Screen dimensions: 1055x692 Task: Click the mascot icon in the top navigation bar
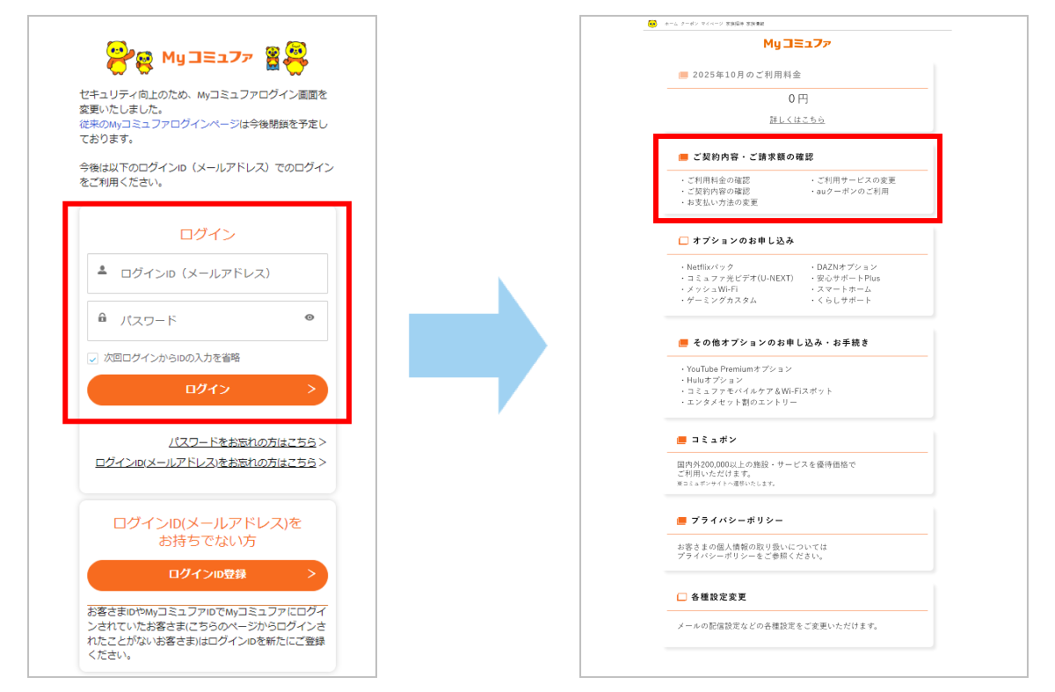coord(651,25)
